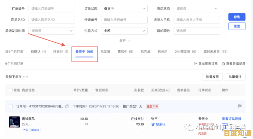253x139 pixels.
Task: Click the 在线支付 payment text
Action: coord(137,119)
